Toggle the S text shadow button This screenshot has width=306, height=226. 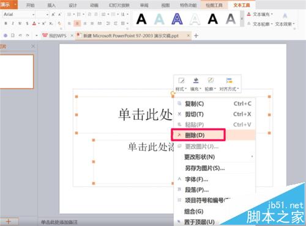click(27, 23)
